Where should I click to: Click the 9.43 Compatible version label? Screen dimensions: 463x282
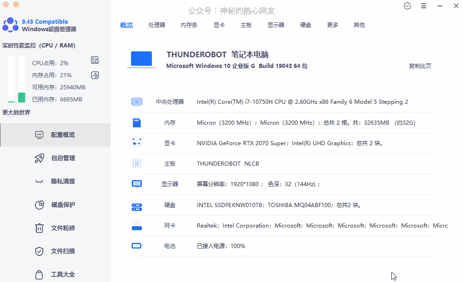[x=45, y=21]
